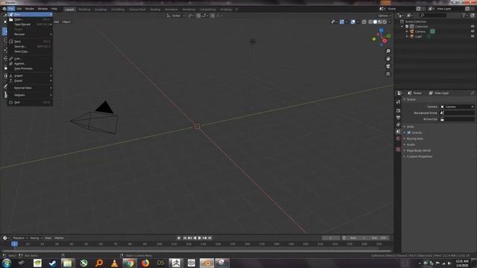Expand the Camera item in outliner
The image size is (477, 268).
[x=407, y=31]
